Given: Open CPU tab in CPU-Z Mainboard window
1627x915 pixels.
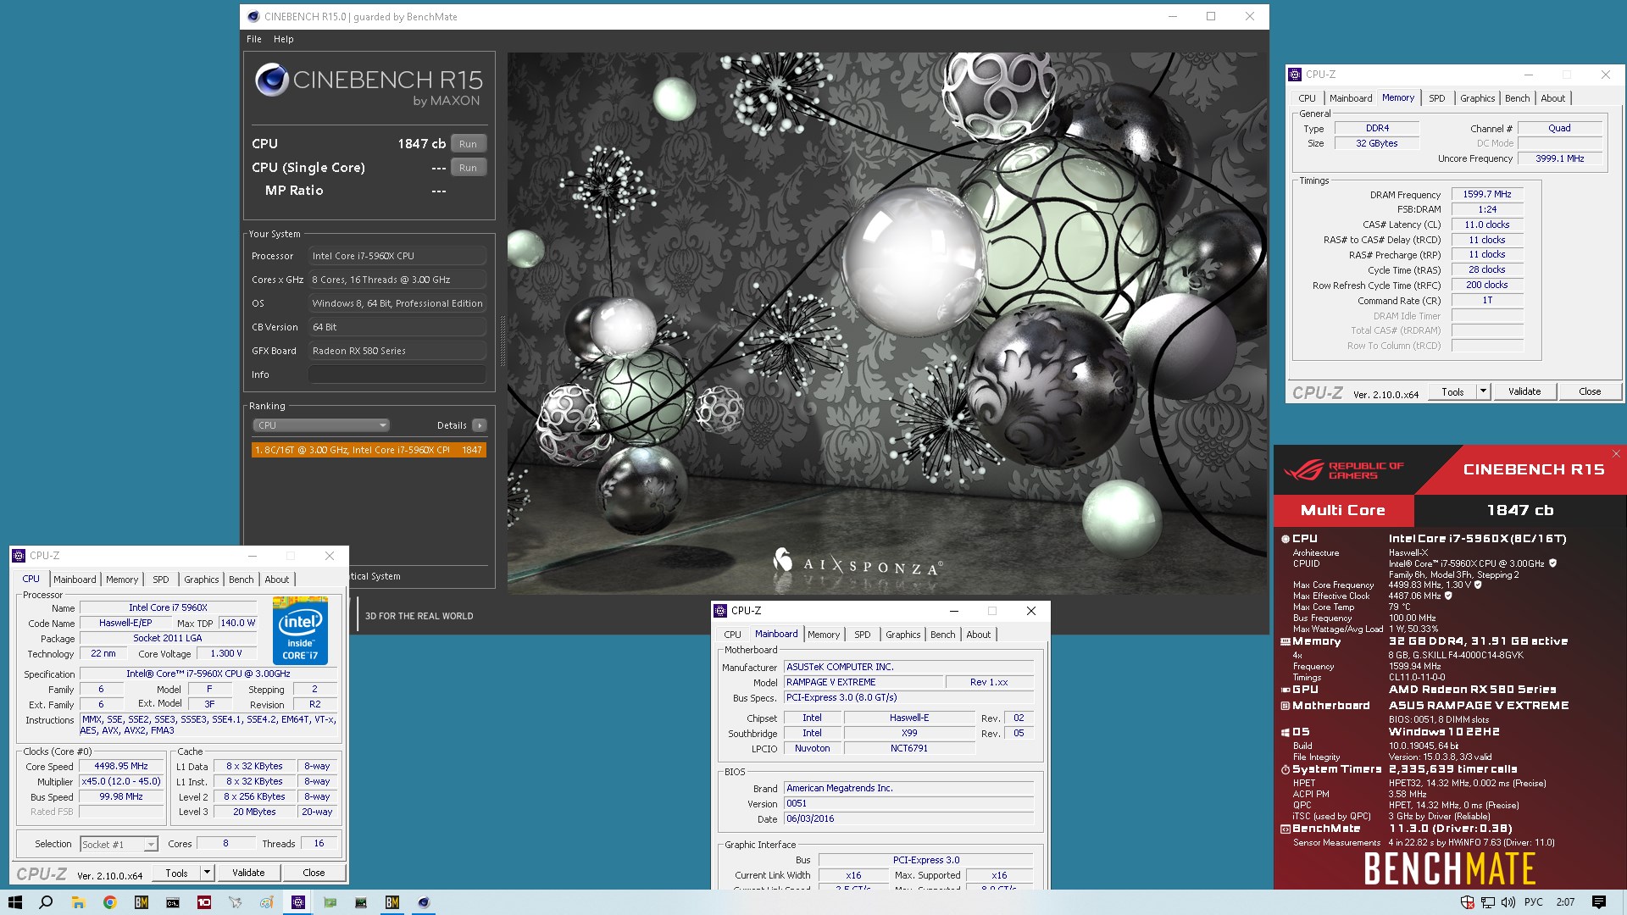Looking at the screenshot, I should pyautogui.click(x=732, y=635).
